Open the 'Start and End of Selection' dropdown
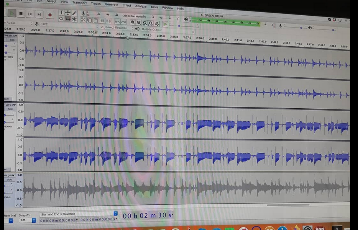 coord(79,214)
